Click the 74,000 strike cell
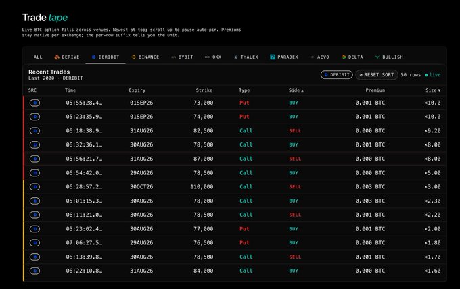Image resolution: width=460 pixels, height=289 pixels. tap(204, 117)
